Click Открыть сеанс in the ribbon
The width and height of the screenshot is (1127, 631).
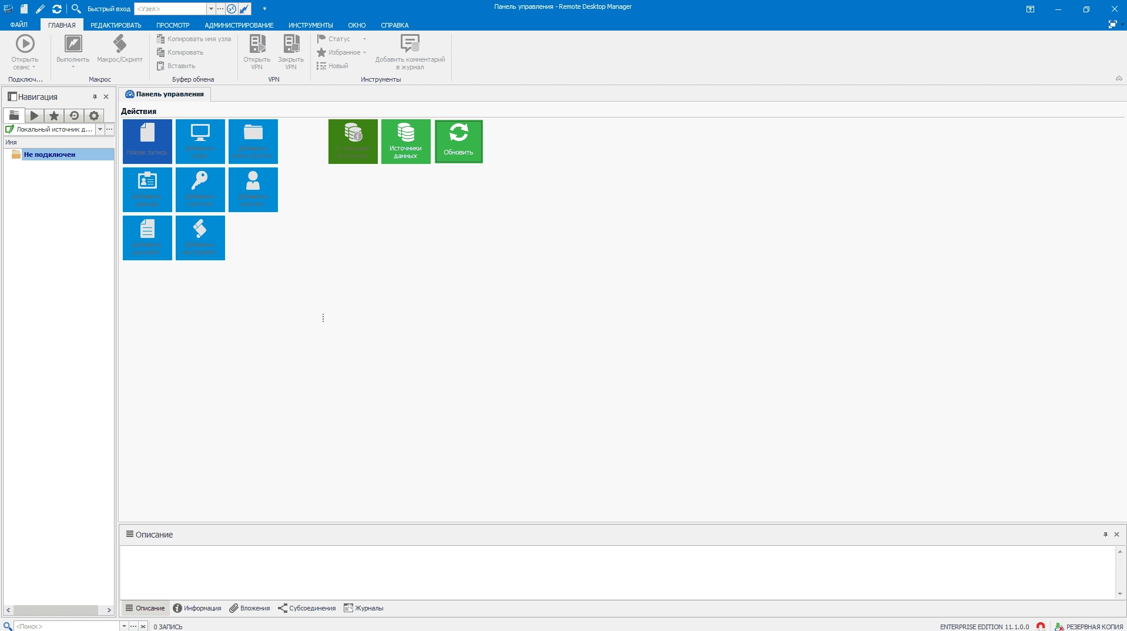[x=25, y=52]
